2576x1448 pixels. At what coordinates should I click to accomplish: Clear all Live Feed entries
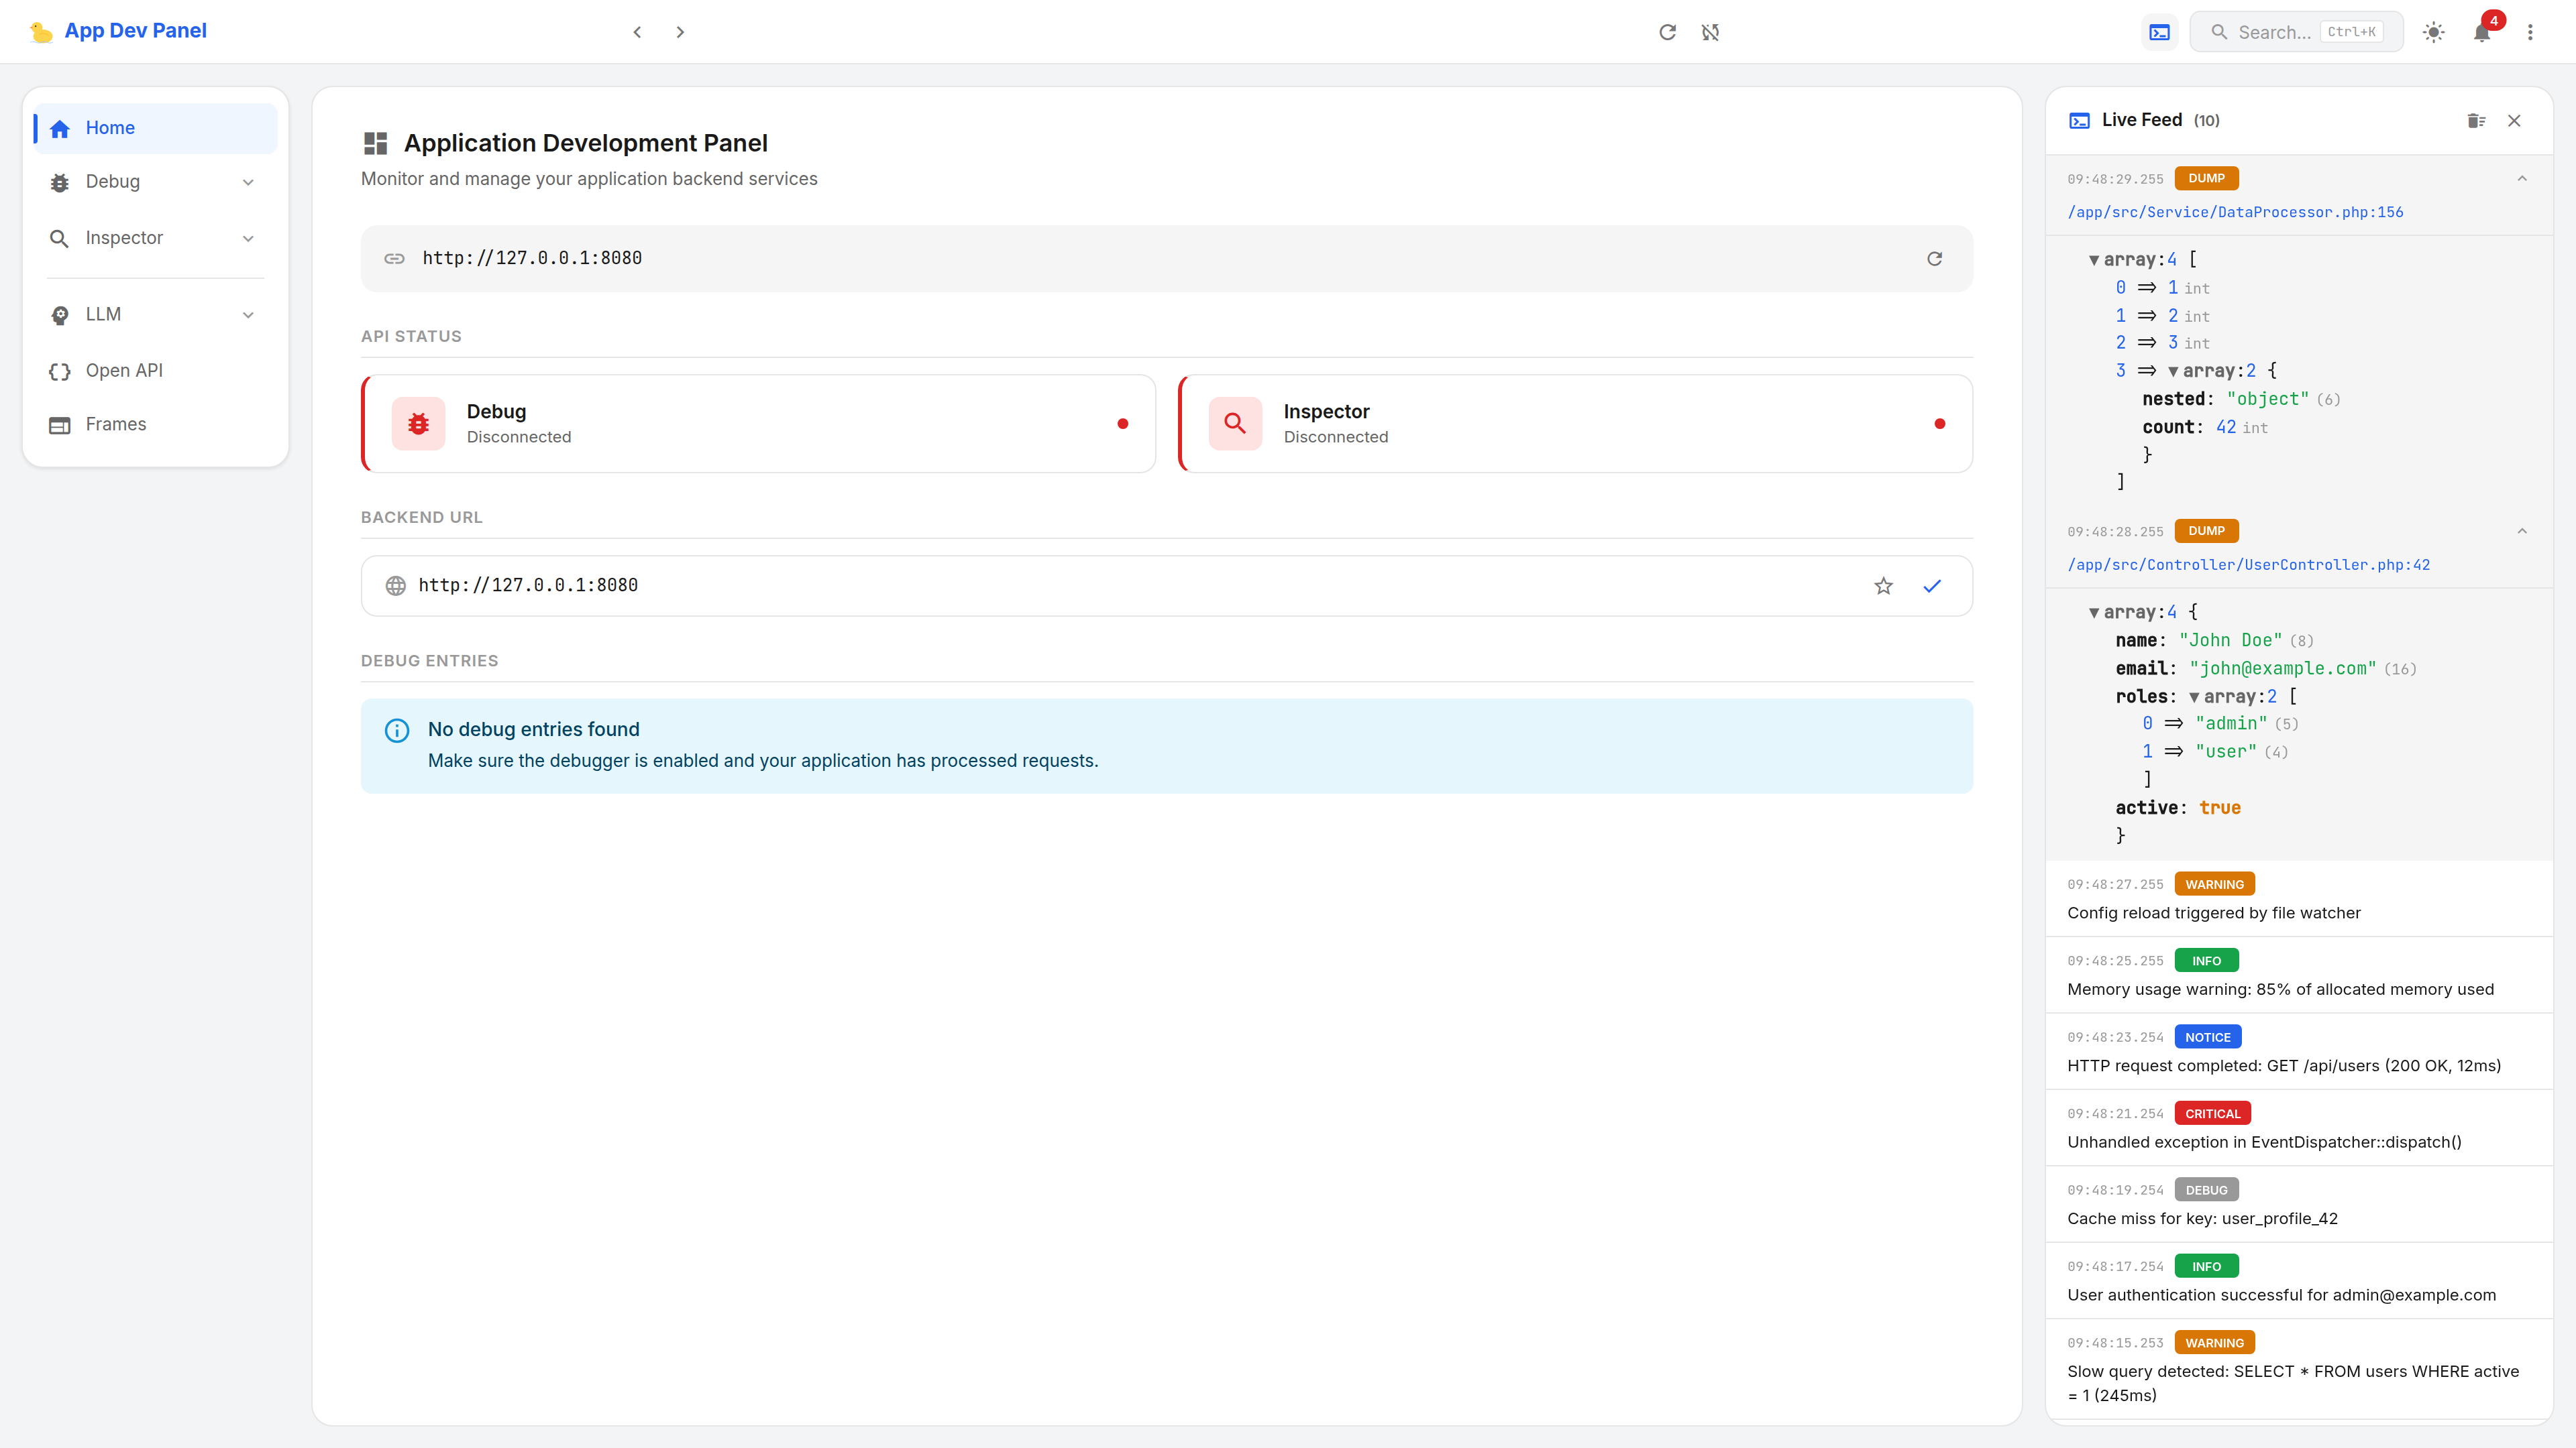click(2477, 120)
